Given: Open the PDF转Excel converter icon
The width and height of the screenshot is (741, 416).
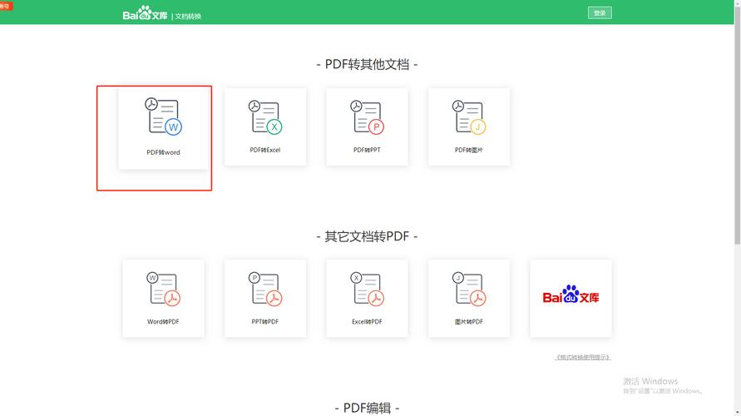Looking at the screenshot, I should click(x=265, y=117).
